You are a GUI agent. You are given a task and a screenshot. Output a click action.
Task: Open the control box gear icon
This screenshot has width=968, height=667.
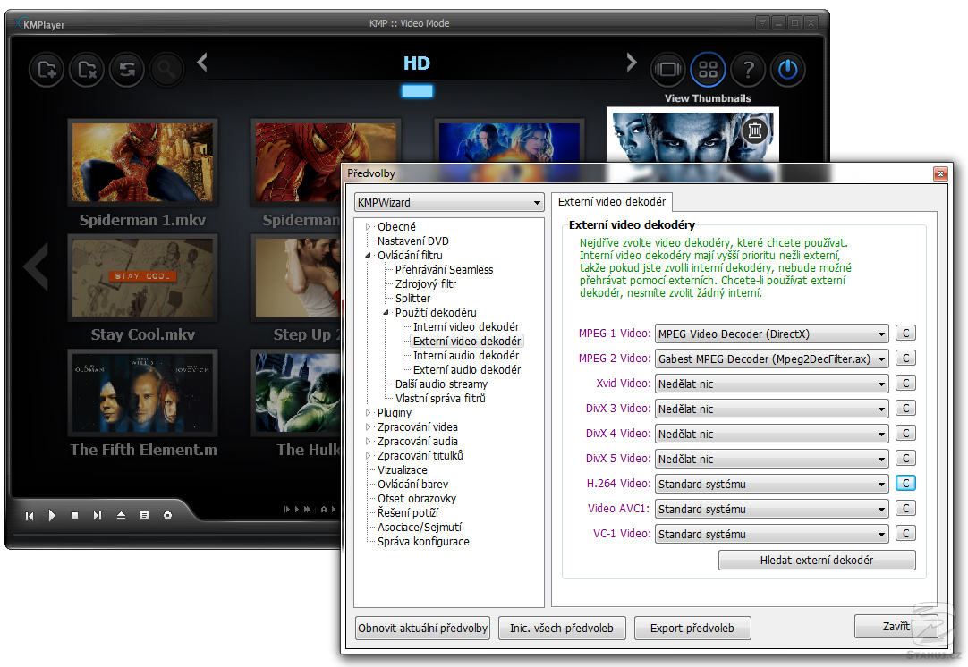(x=167, y=515)
